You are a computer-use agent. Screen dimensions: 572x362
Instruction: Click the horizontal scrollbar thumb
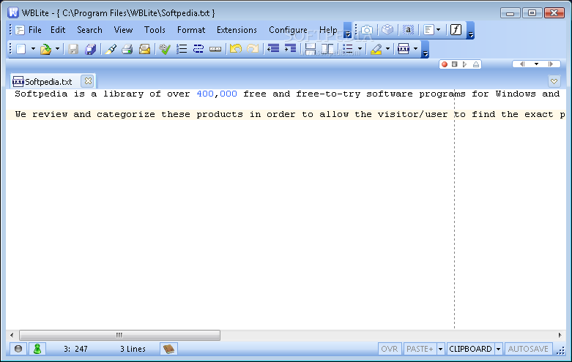pos(119,335)
